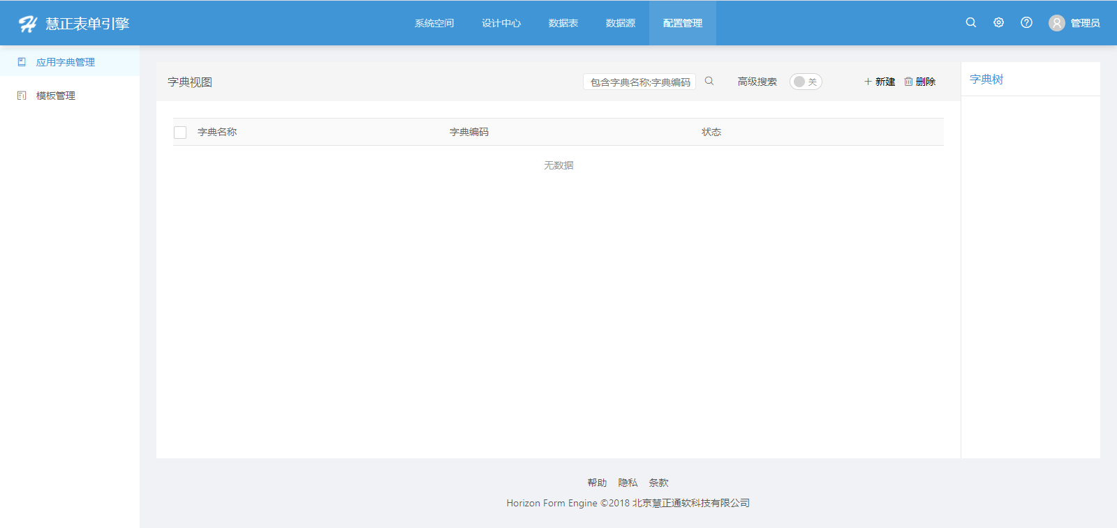1117x528 pixels.
Task: Switch to the 配置管理 tab
Action: pos(683,23)
